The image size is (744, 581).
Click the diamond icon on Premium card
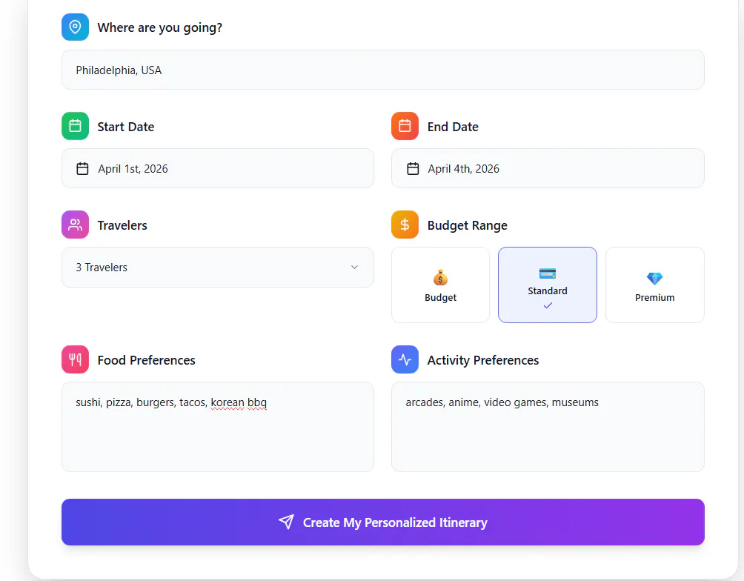click(x=655, y=278)
